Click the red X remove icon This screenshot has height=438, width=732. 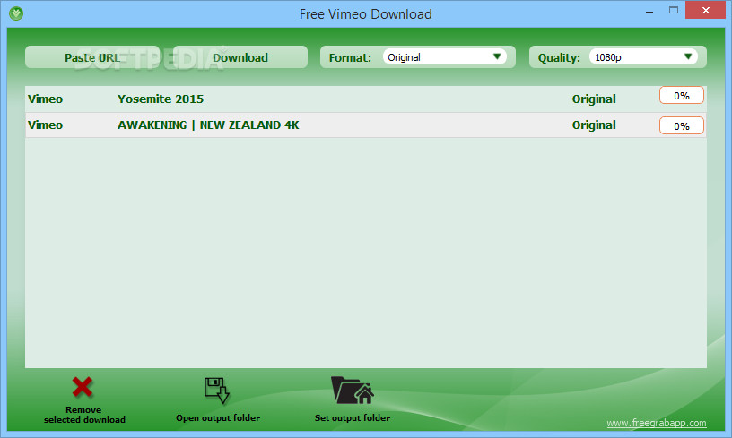[83, 387]
